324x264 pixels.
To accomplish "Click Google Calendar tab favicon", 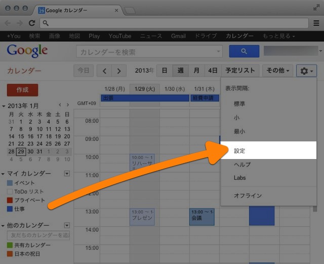I will (x=42, y=10).
